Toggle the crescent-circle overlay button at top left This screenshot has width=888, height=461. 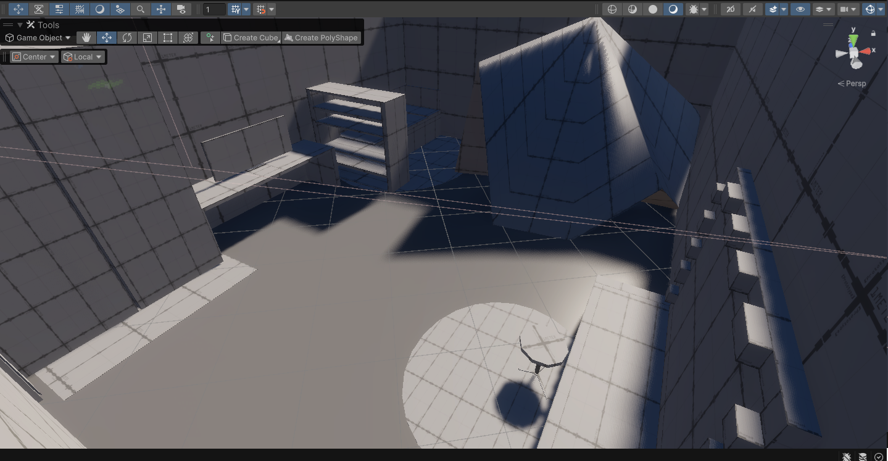(100, 9)
